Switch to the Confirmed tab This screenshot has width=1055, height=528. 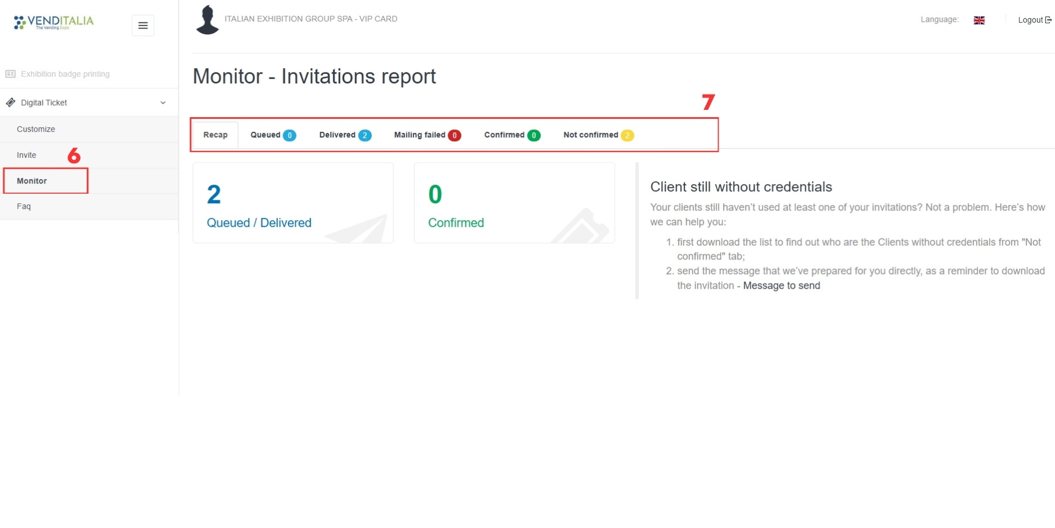tap(504, 135)
